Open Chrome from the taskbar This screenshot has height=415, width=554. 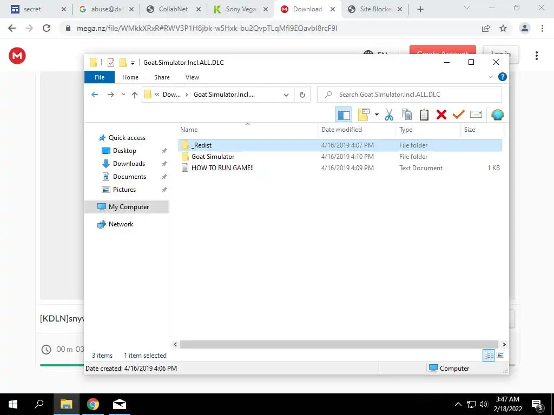point(93,404)
